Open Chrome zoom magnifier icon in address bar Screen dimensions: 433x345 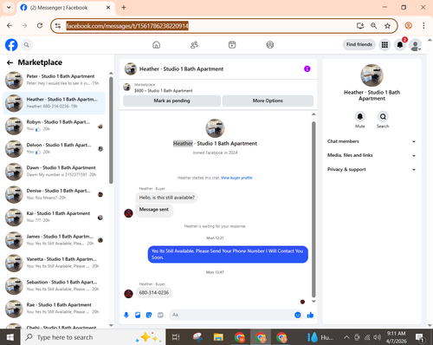tap(374, 26)
